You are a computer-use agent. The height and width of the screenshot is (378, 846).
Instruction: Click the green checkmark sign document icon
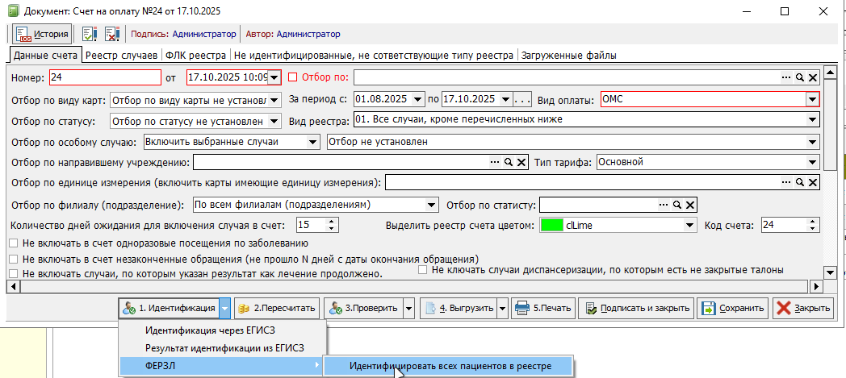(x=90, y=34)
